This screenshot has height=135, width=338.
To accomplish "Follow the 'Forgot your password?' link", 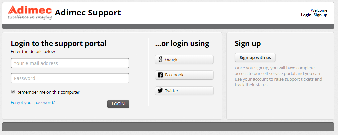I will coord(33,102).
